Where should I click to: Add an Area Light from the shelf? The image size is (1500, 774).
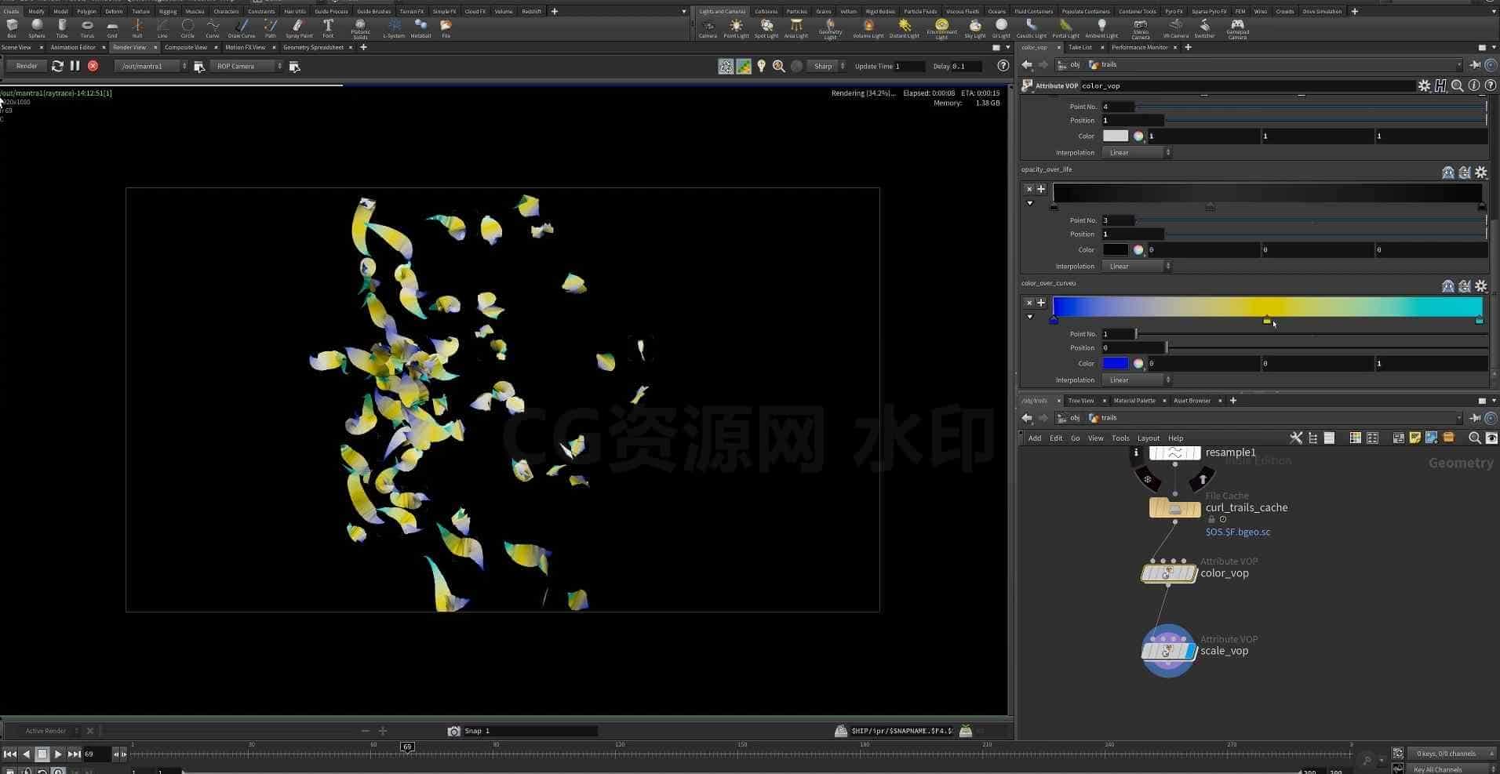(796, 28)
